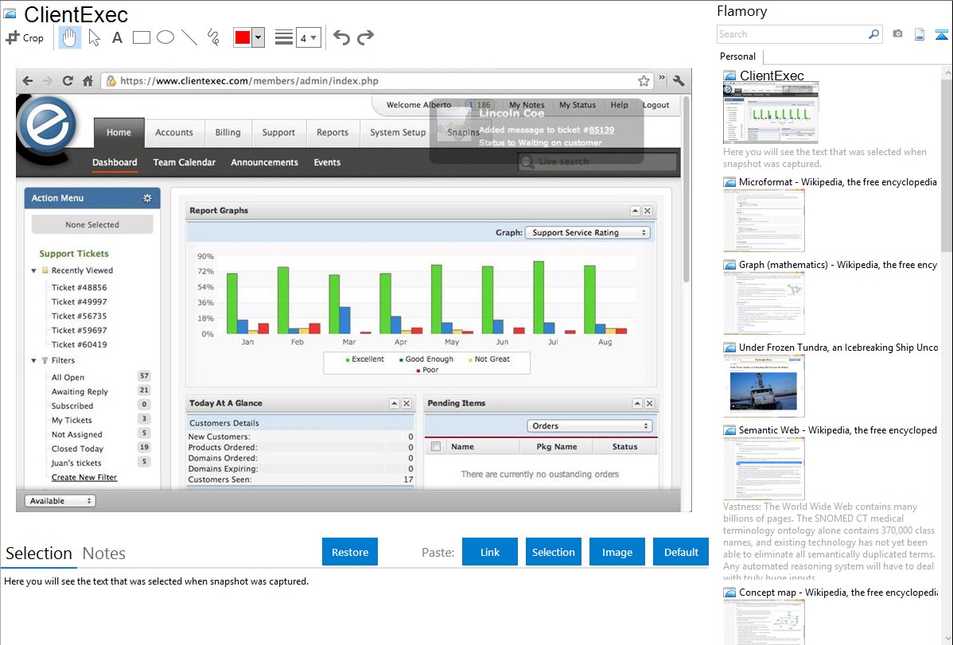Collapse the Filters tree node
953x645 pixels.
(x=34, y=360)
